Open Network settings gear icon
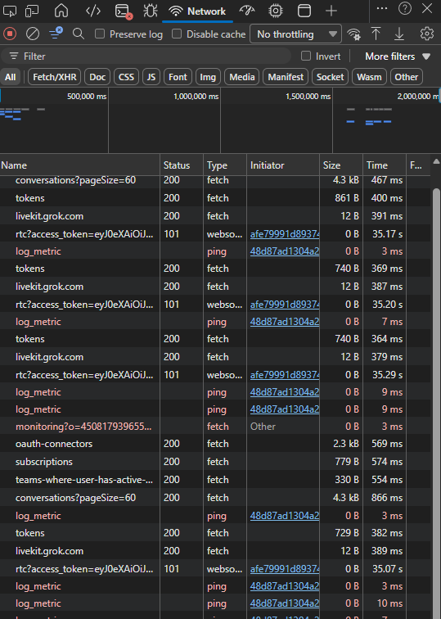 (427, 34)
